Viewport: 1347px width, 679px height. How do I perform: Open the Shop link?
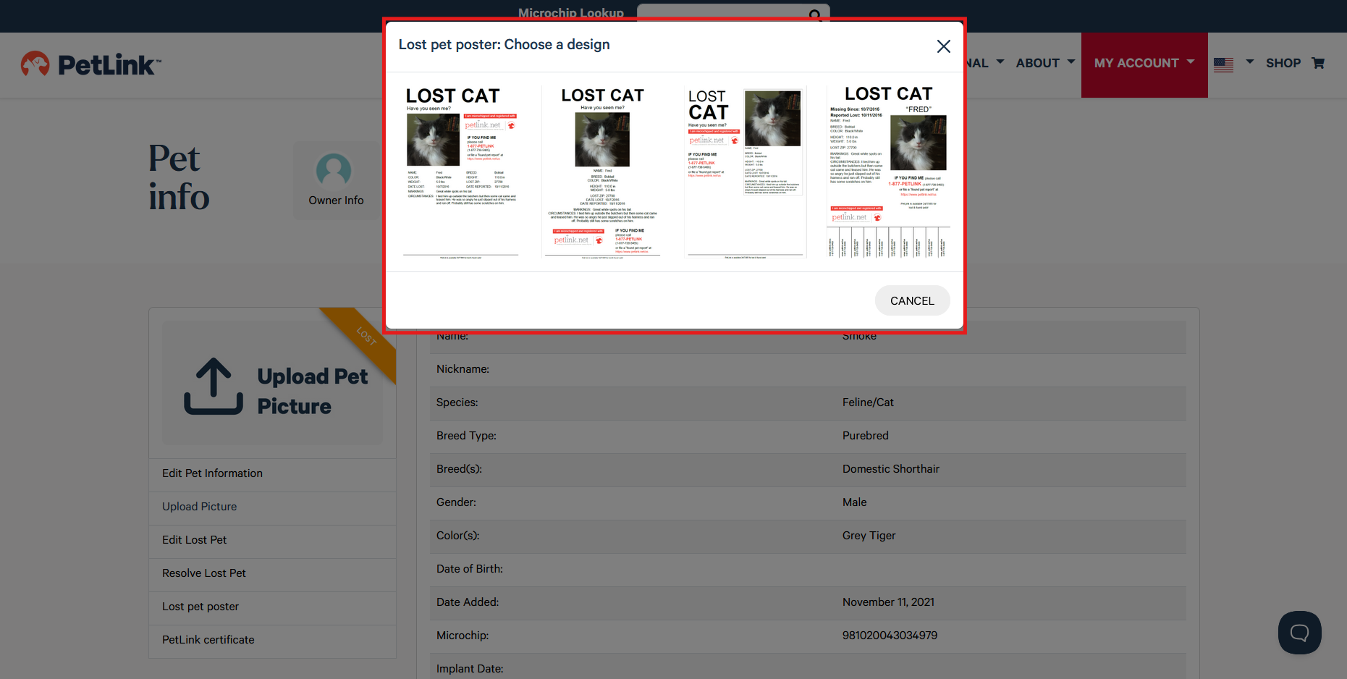pyautogui.click(x=1283, y=63)
